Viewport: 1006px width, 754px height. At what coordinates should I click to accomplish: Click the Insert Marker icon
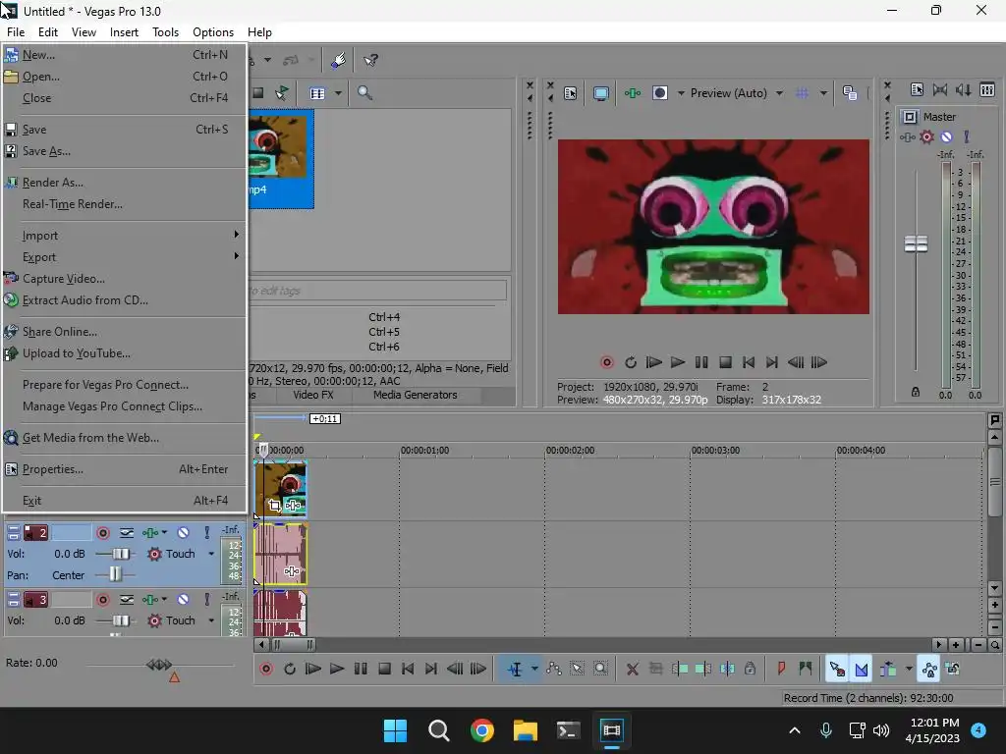coord(781,669)
